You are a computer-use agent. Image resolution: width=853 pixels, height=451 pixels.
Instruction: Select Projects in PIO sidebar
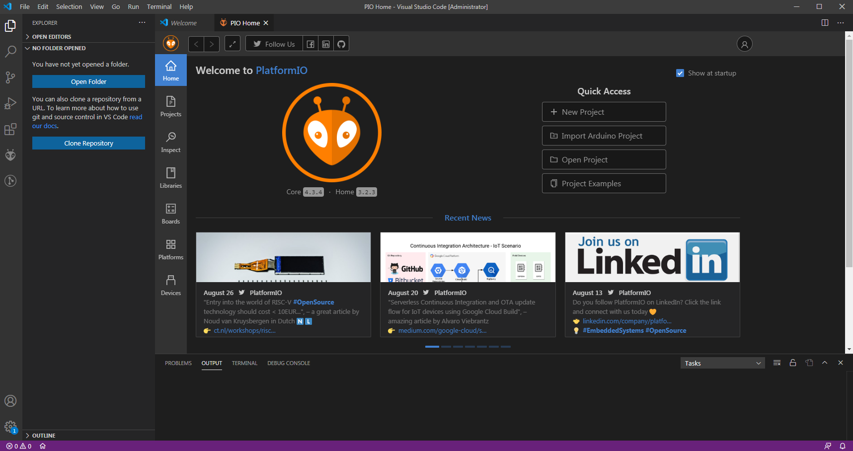tap(171, 106)
